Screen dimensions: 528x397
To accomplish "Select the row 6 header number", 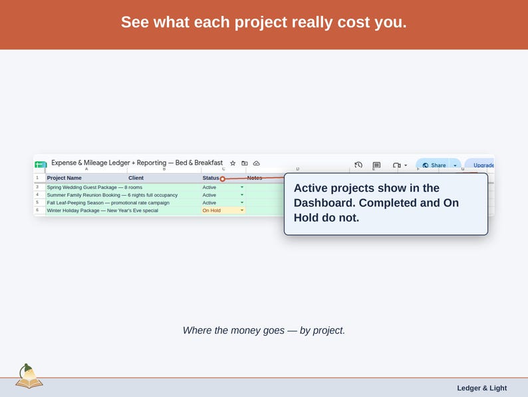I will point(39,210).
